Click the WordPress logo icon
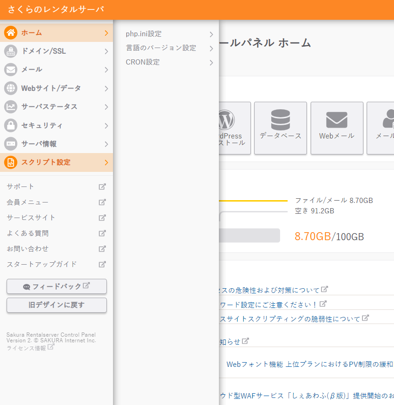The width and height of the screenshot is (394, 405). (227, 120)
